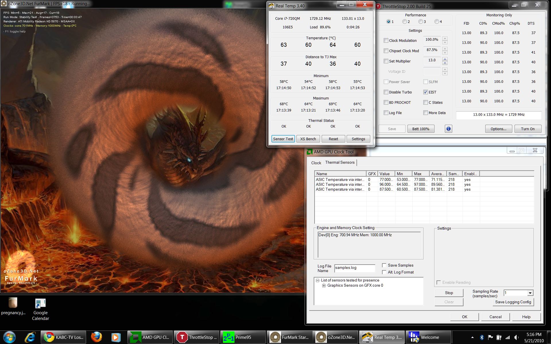Open Firefox from the taskbar
This screenshot has height=344, width=551.
(x=97, y=337)
